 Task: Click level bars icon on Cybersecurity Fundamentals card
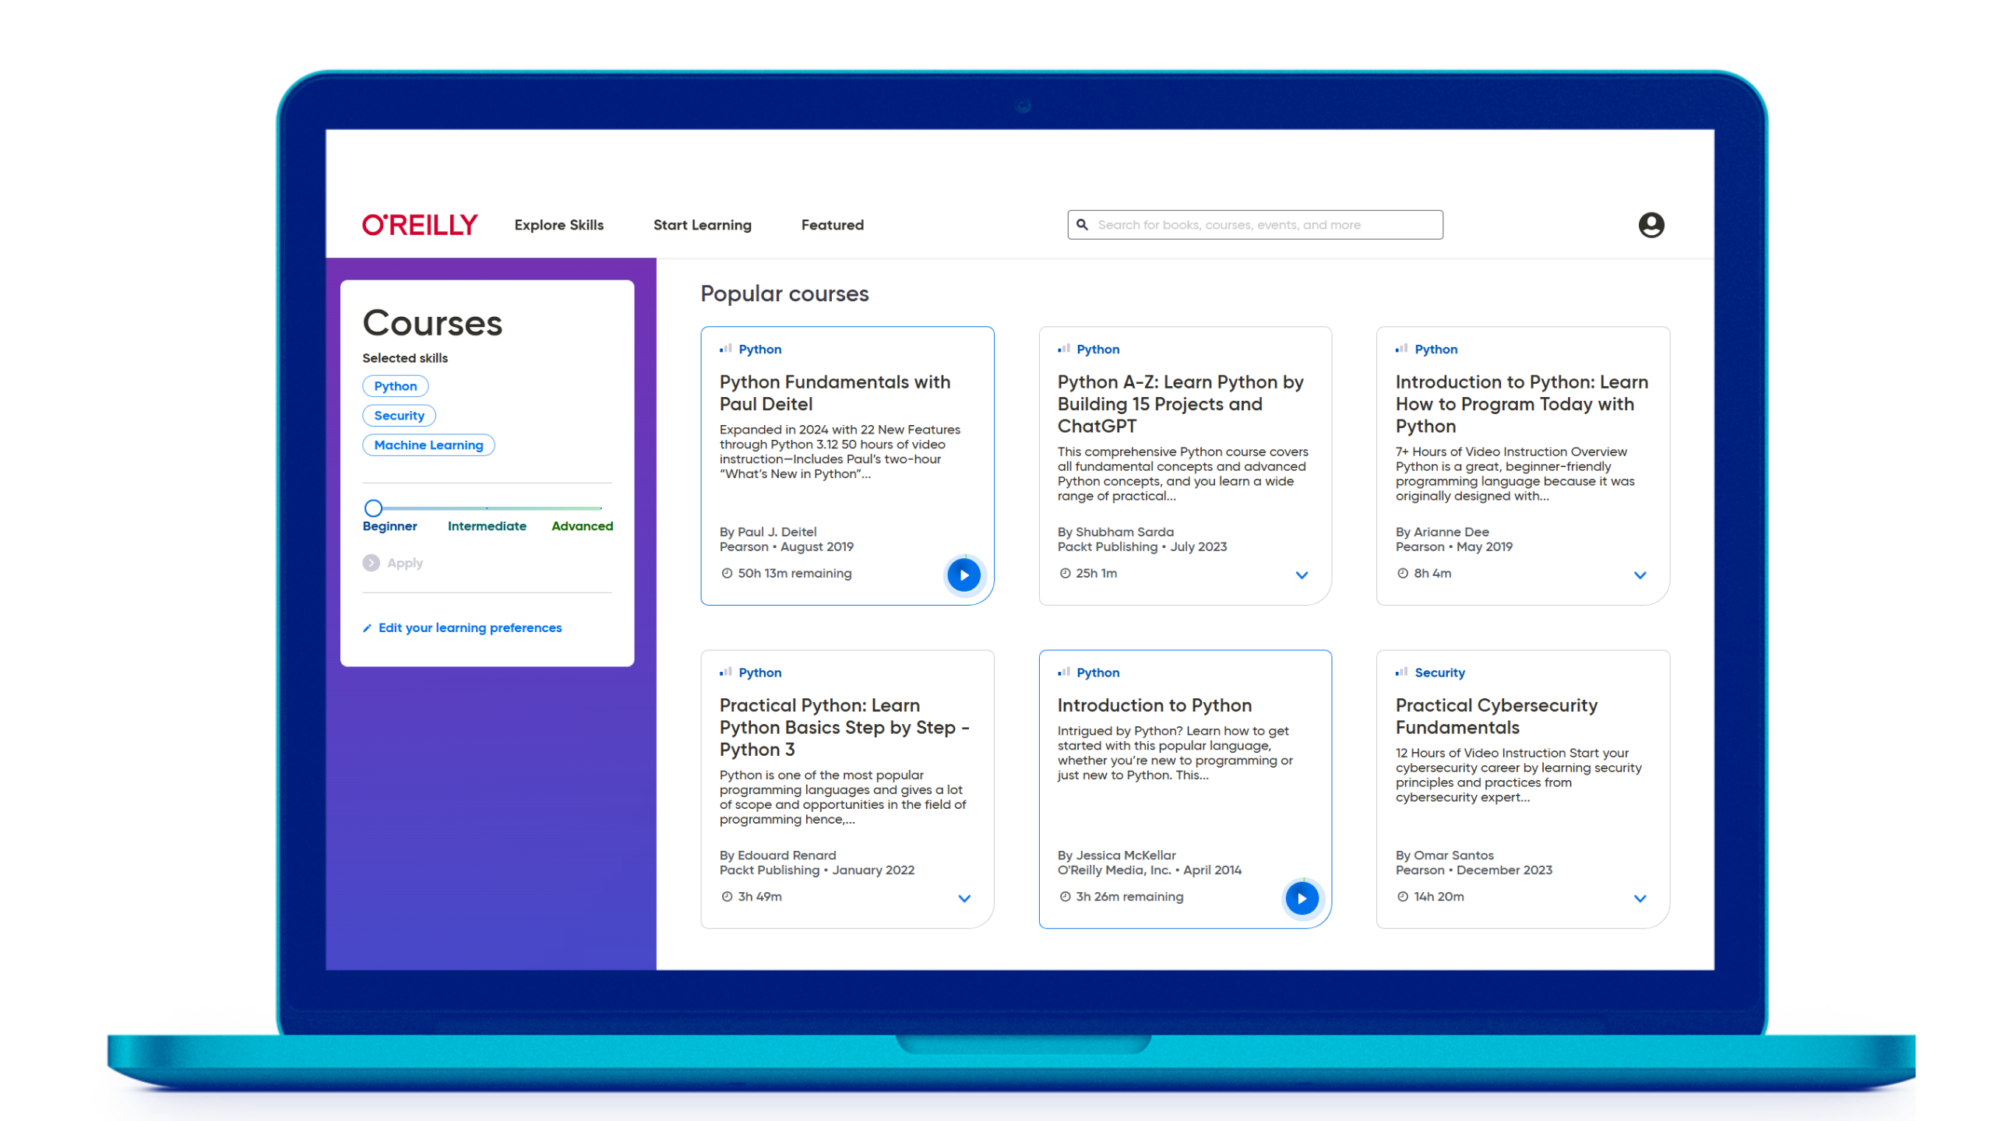1401,672
